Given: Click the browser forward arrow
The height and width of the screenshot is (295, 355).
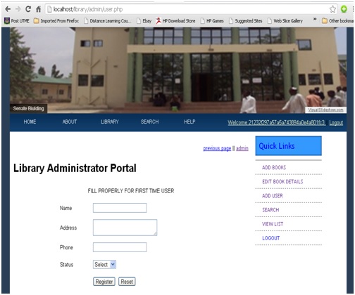Looking at the screenshot, I should point(18,9).
